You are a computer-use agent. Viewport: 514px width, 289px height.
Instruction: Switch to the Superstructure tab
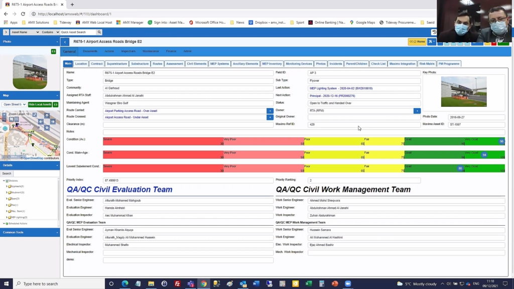point(117,64)
